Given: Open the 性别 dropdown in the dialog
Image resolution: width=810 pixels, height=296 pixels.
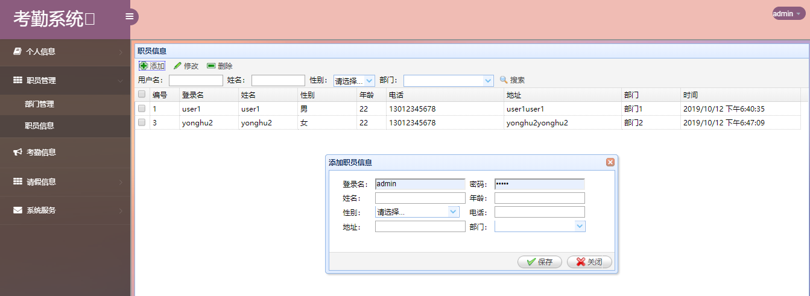Looking at the screenshot, I should point(454,212).
